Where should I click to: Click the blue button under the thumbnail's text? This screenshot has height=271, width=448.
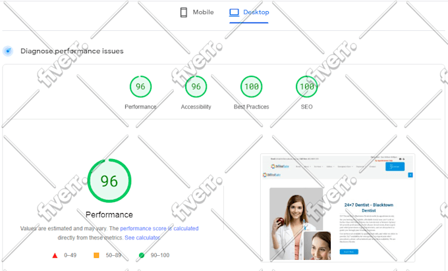coord(349,252)
